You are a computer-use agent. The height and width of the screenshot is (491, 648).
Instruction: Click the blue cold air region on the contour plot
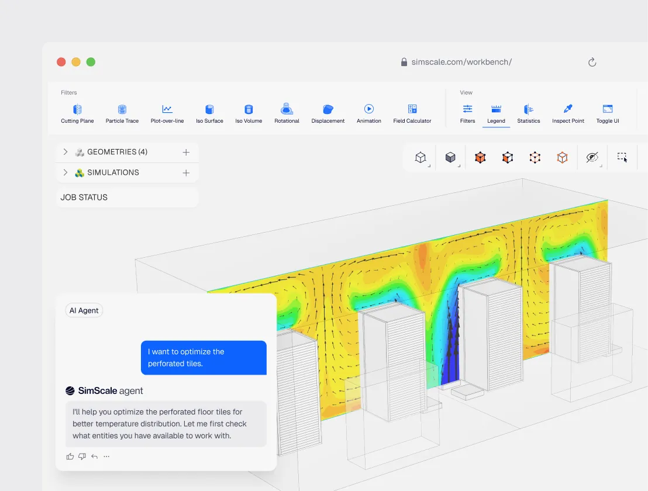pyautogui.click(x=451, y=355)
